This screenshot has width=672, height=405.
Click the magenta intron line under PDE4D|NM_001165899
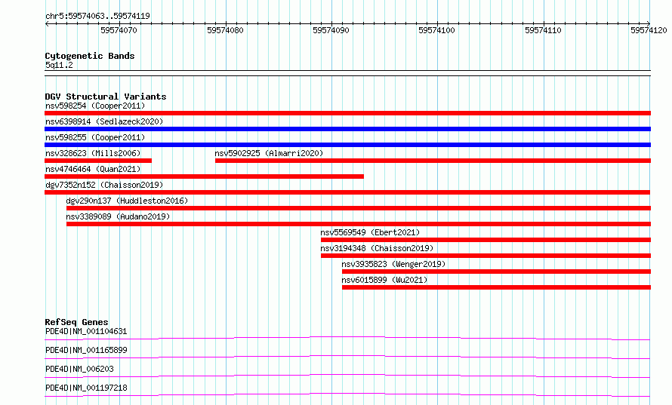tap(347, 357)
